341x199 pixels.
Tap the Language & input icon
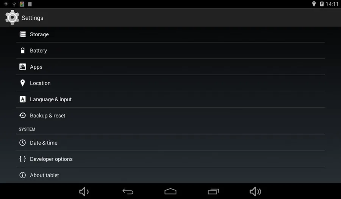(23, 99)
